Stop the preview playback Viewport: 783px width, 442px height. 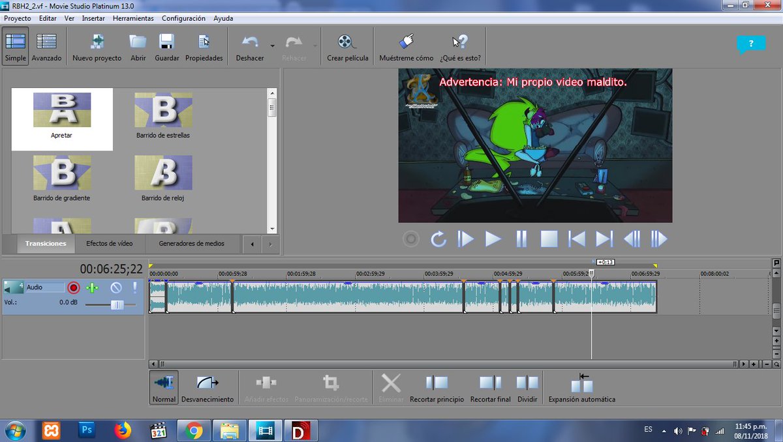549,239
